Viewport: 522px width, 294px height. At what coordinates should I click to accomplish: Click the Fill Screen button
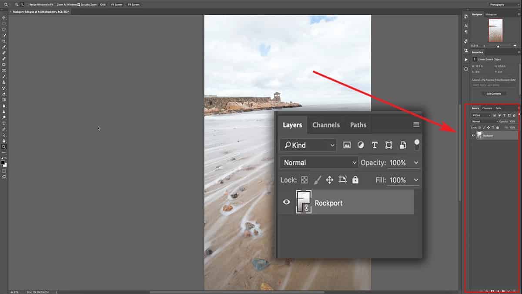(x=134, y=4)
